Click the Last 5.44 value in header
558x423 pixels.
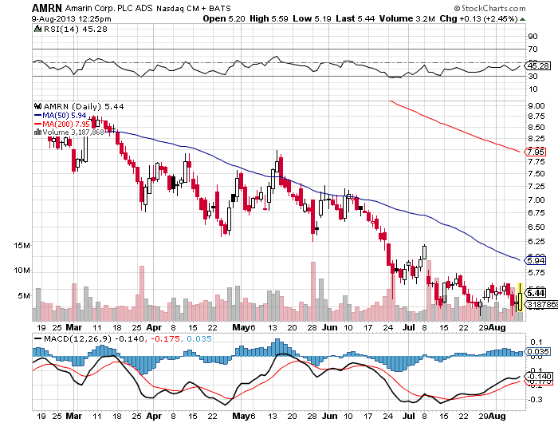click(356, 18)
